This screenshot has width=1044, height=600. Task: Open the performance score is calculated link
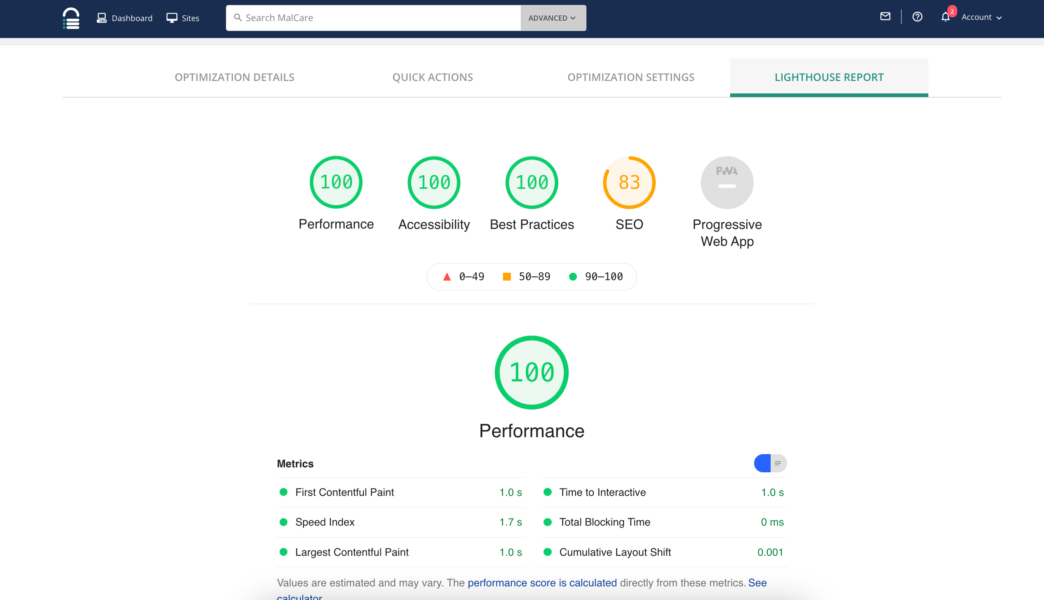(542, 583)
